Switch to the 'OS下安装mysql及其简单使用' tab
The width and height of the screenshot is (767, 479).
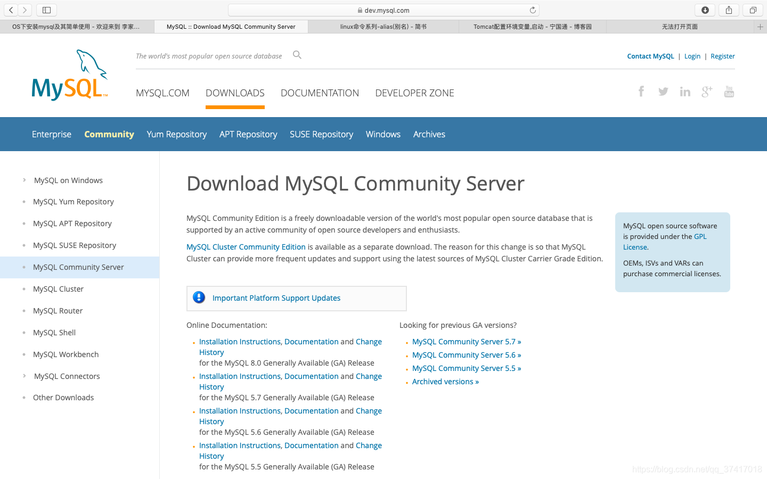tap(77, 27)
